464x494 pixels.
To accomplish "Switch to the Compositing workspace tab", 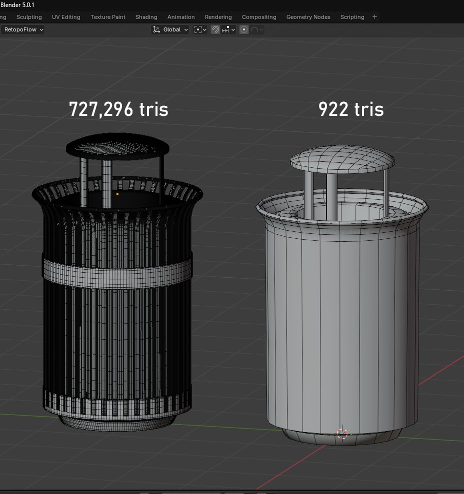I will [259, 17].
